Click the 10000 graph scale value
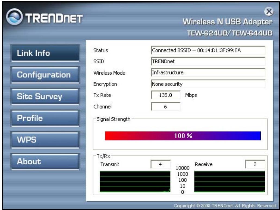 tap(183, 168)
